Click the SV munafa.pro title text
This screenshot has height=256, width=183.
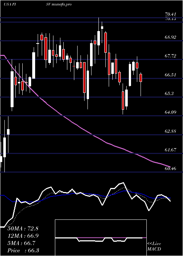60,4
